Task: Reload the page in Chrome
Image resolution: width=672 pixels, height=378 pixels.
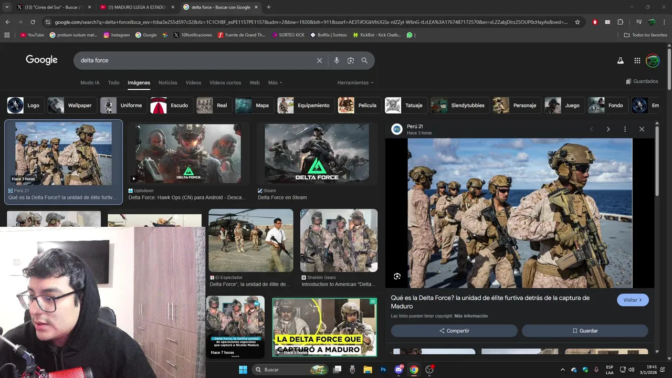Action: click(33, 22)
